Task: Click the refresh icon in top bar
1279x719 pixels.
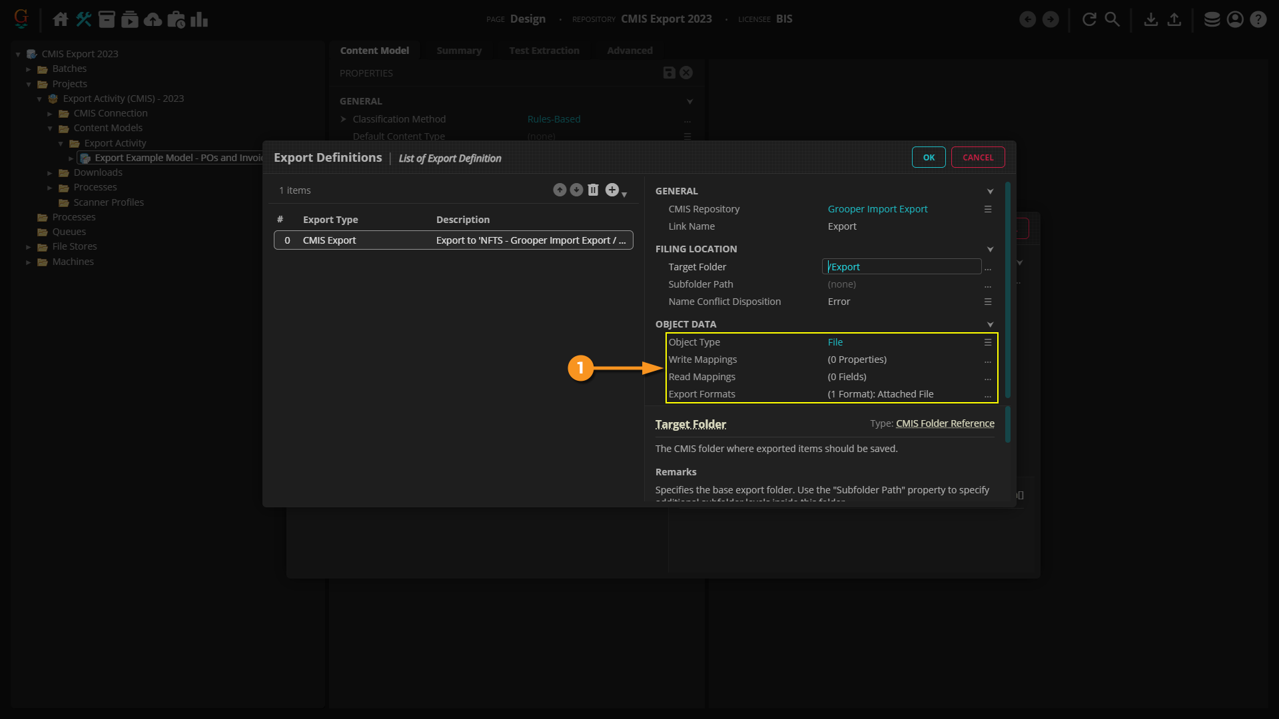Action: click(1089, 19)
